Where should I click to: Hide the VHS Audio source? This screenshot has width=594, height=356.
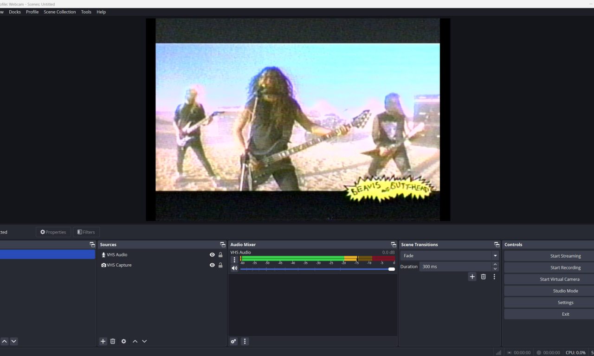(212, 255)
